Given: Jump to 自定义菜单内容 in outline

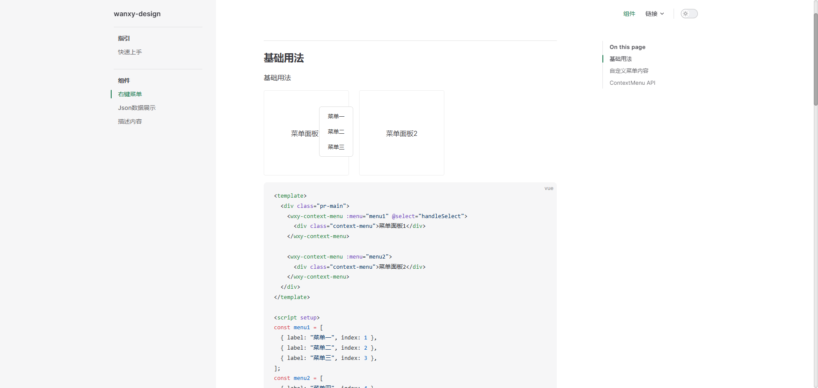Looking at the screenshot, I should click(x=629, y=71).
